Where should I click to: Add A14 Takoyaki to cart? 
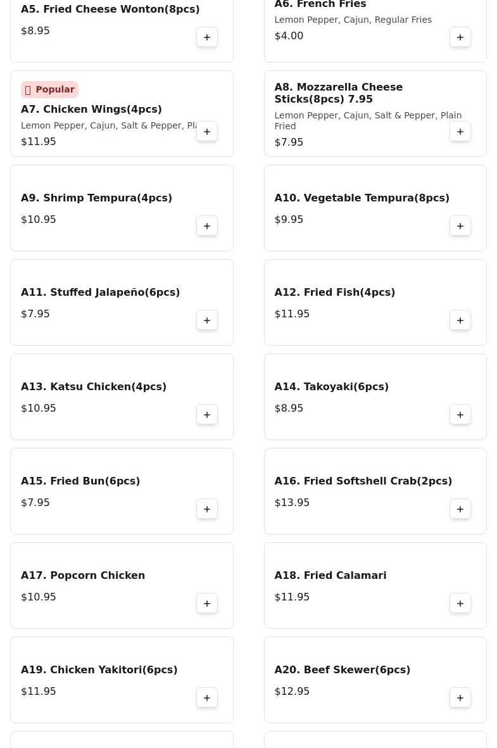pyautogui.click(x=460, y=415)
